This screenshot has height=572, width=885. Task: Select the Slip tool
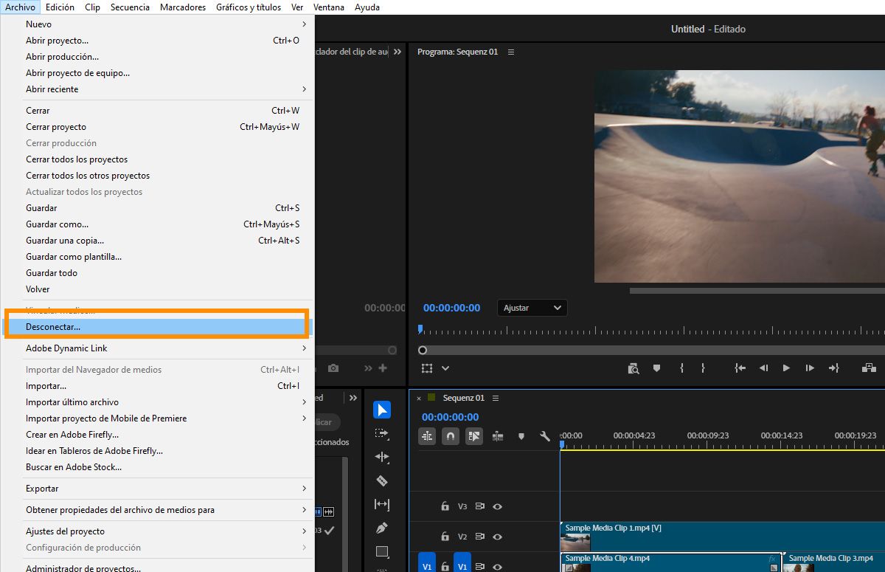[382, 504]
